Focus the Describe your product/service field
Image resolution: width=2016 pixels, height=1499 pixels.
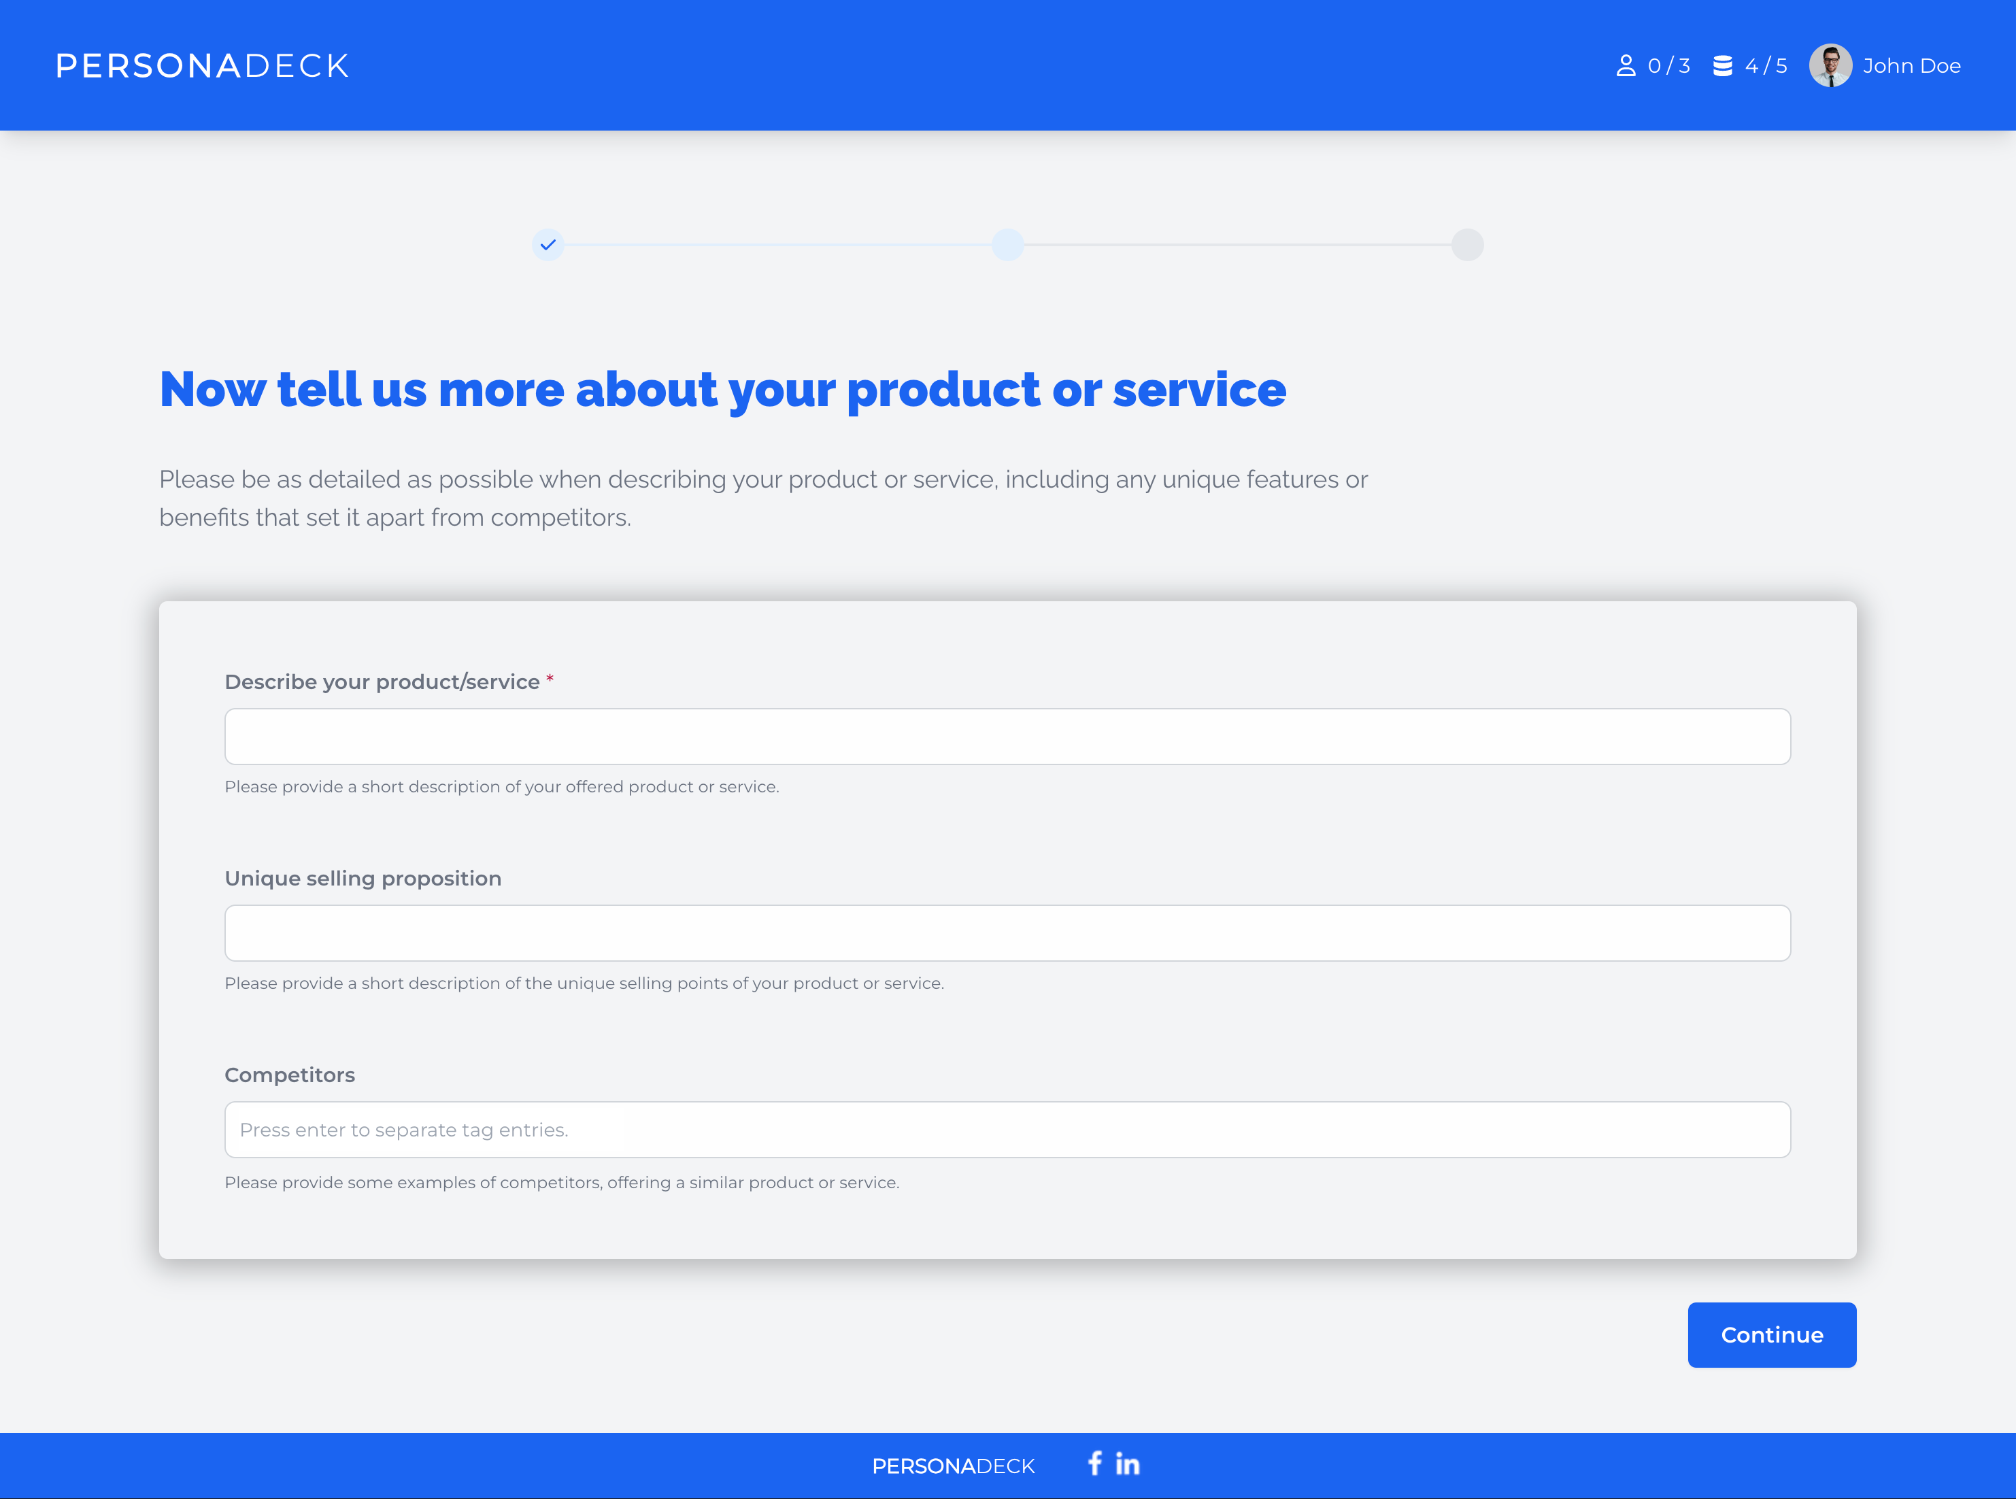click(x=1007, y=737)
